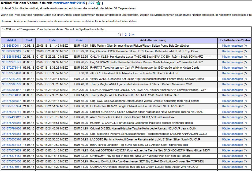Open feedback score 327 link
The image size is (252, 171).
click(91, 3)
